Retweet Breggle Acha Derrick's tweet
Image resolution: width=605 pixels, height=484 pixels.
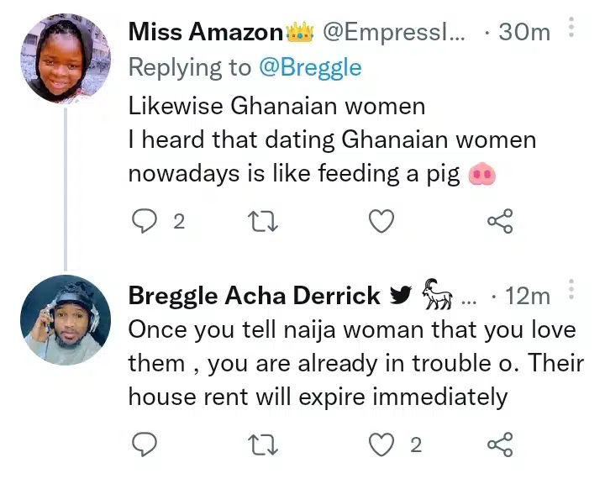pyautogui.click(x=264, y=445)
